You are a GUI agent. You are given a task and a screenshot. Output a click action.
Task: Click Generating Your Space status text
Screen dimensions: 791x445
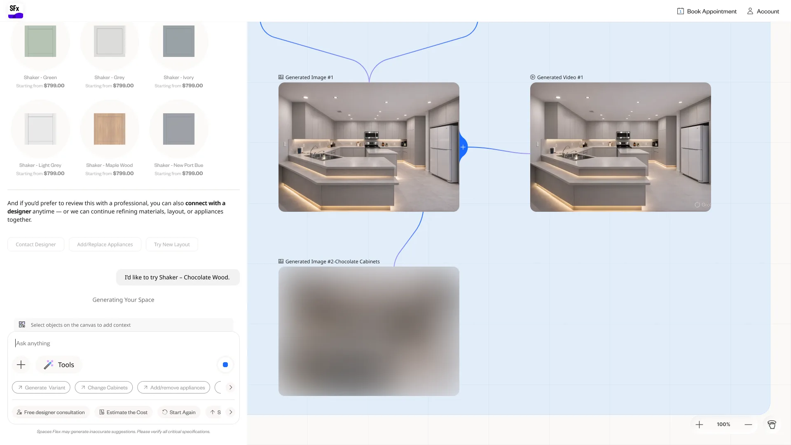click(x=123, y=300)
